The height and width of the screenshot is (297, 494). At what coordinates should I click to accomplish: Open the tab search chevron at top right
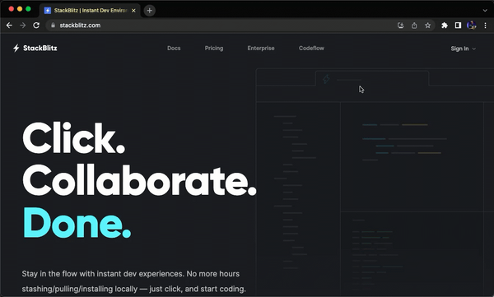(485, 11)
